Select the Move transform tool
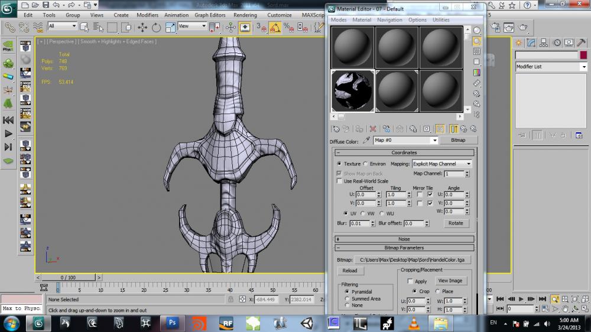Screen dimensions: 591x332 coord(142,27)
